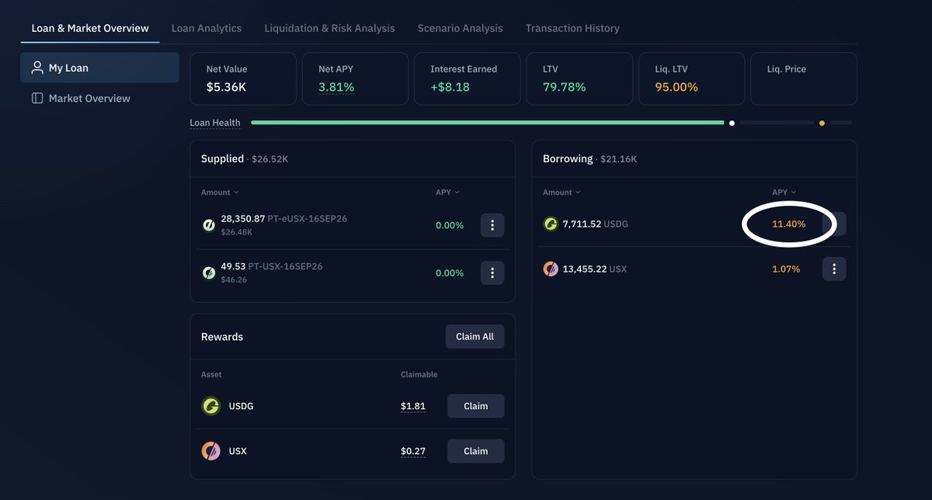Click the Loan Health label

(x=215, y=123)
